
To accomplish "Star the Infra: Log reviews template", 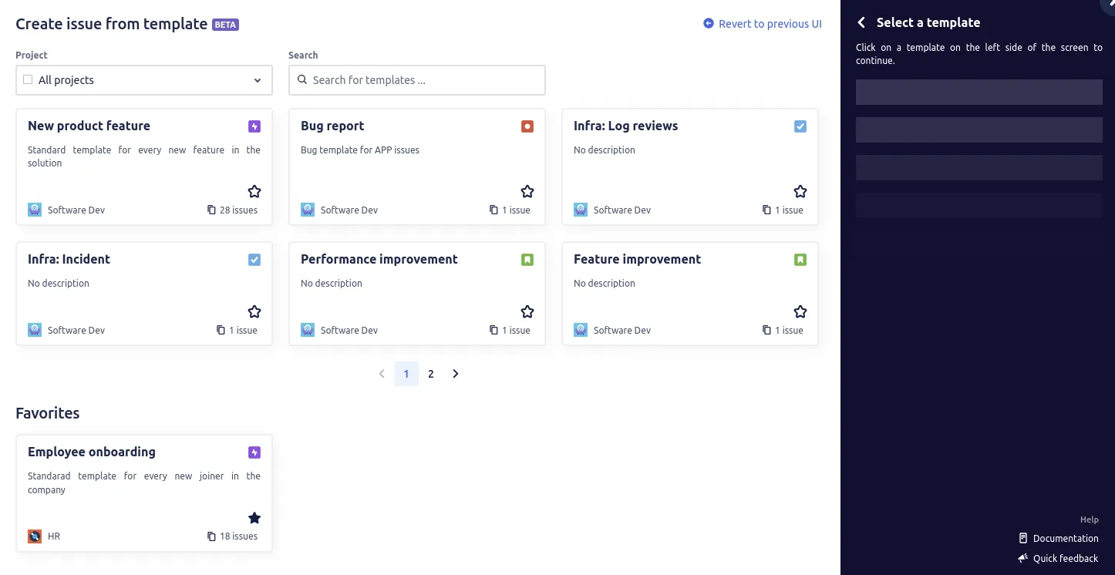I will [x=800, y=191].
